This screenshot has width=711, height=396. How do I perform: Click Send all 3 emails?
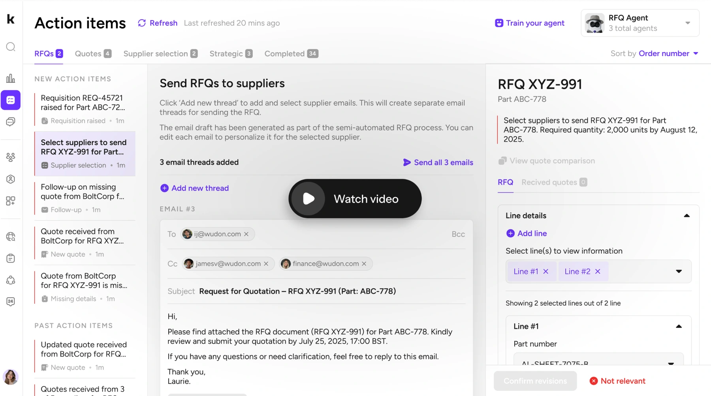tap(438, 163)
